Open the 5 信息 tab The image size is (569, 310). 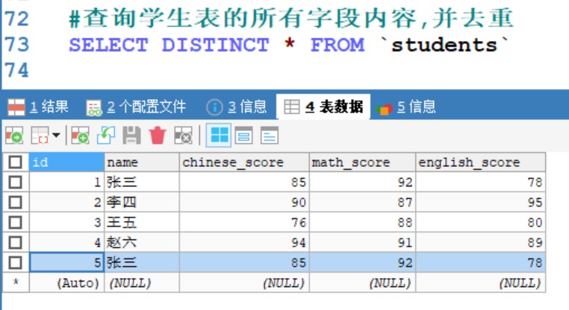[x=405, y=107]
